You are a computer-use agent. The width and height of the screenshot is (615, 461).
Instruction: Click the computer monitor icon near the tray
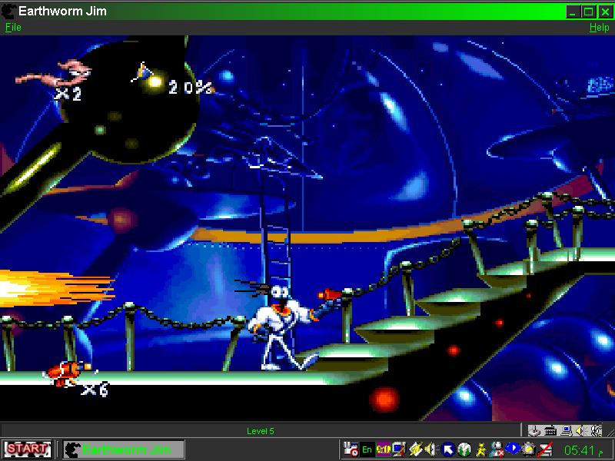pyautogui.click(x=567, y=430)
